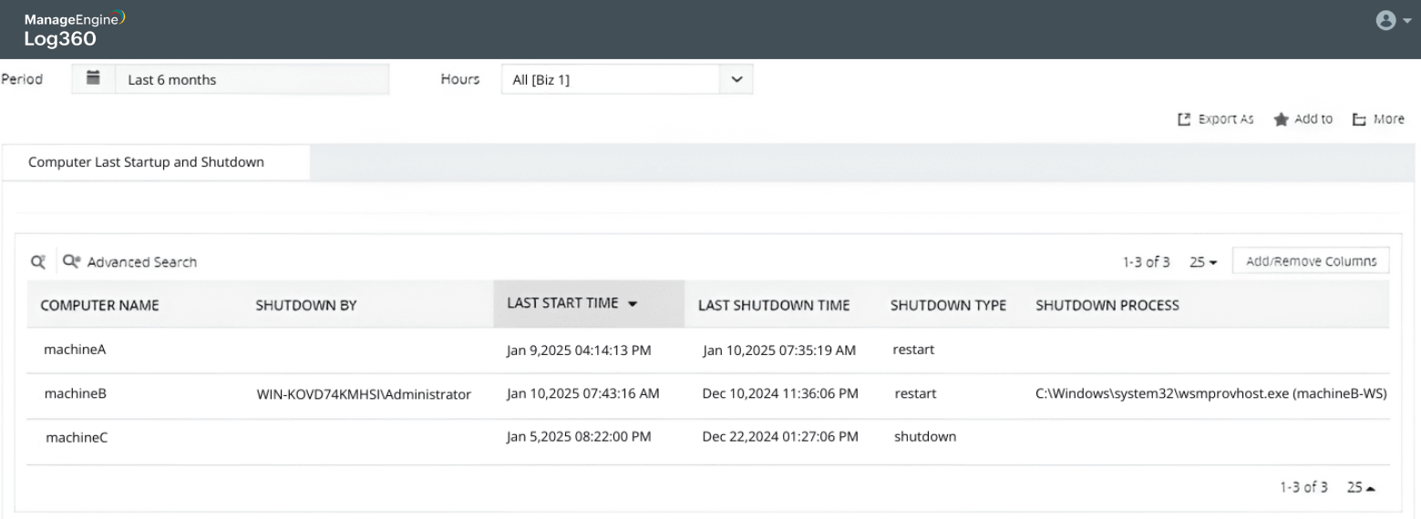1421x519 pixels.
Task: Click the Computer Name column header
Action: (x=100, y=306)
